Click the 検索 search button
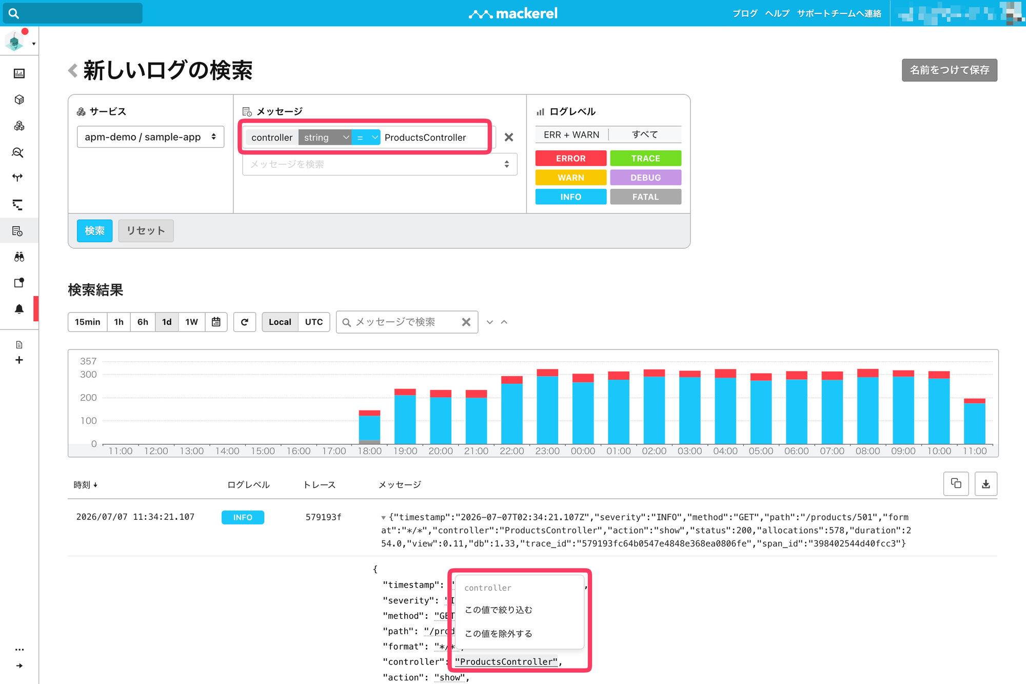 [x=95, y=231]
